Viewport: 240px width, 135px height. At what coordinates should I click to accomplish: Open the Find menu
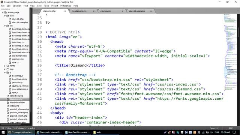[26, 6]
